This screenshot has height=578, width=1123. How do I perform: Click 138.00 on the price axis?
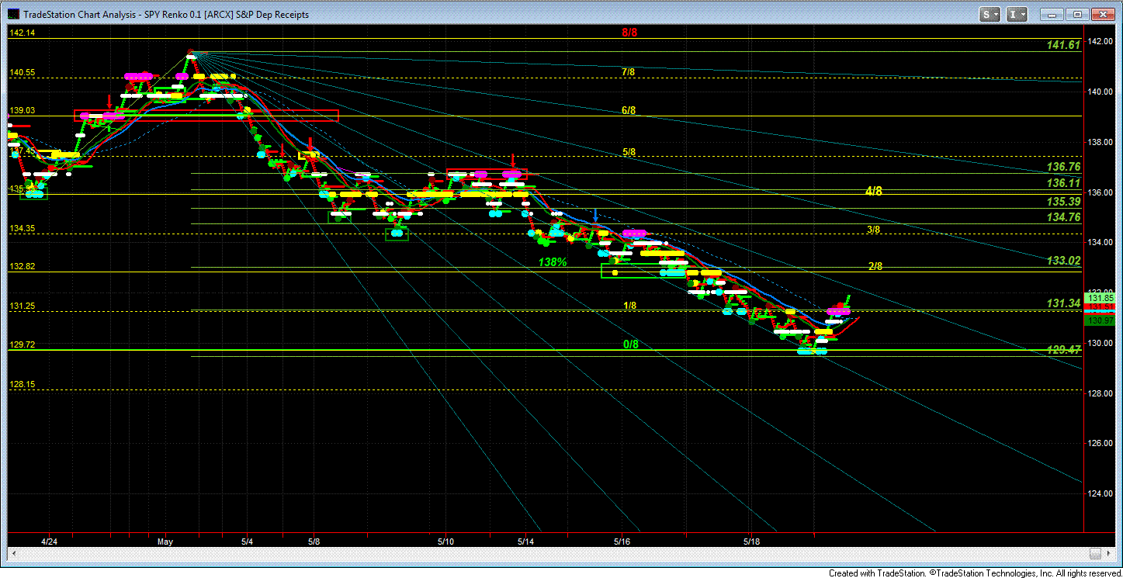coord(1101,142)
